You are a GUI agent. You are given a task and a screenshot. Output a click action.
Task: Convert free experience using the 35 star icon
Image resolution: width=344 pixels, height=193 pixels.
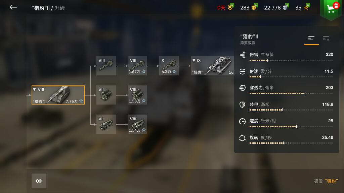click(307, 7)
